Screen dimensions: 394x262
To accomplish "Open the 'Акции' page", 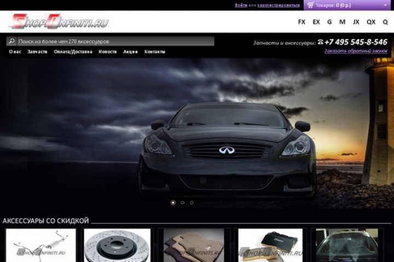I will [130, 52].
